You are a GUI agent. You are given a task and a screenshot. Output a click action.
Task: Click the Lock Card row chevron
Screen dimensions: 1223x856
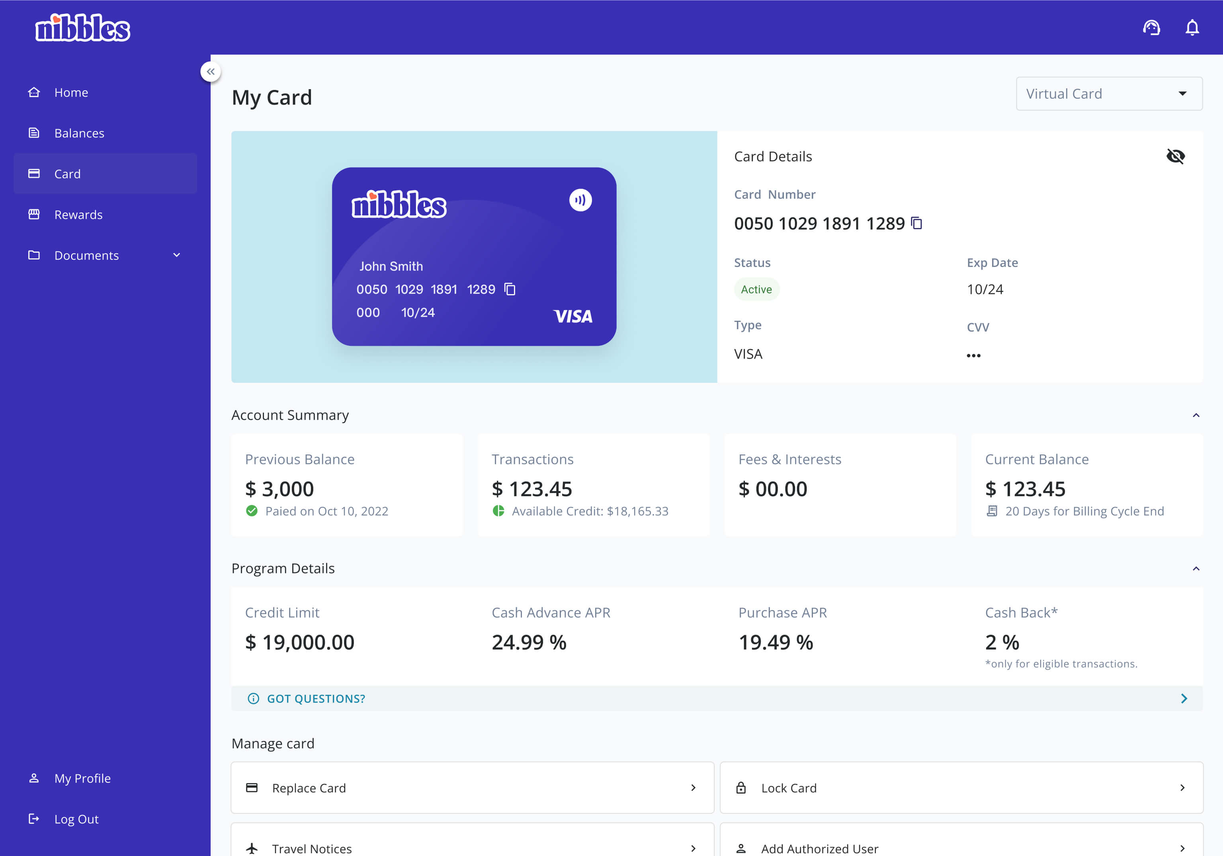click(1182, 787)
